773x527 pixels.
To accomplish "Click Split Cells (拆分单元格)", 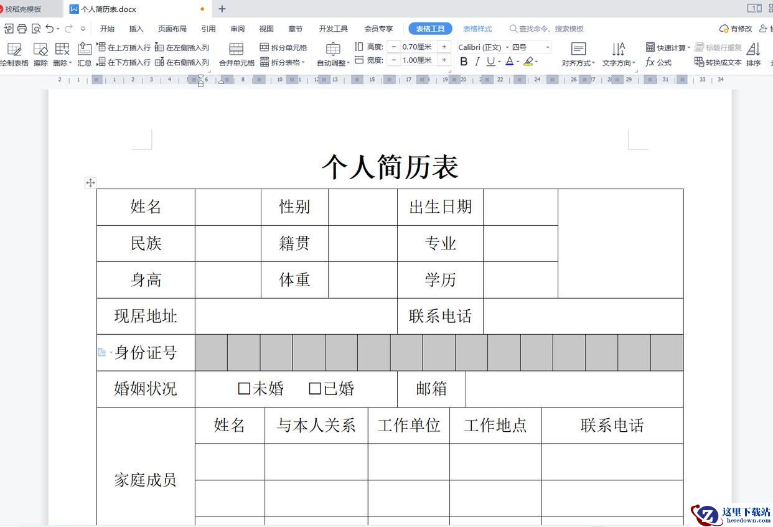I will (283, 47).
